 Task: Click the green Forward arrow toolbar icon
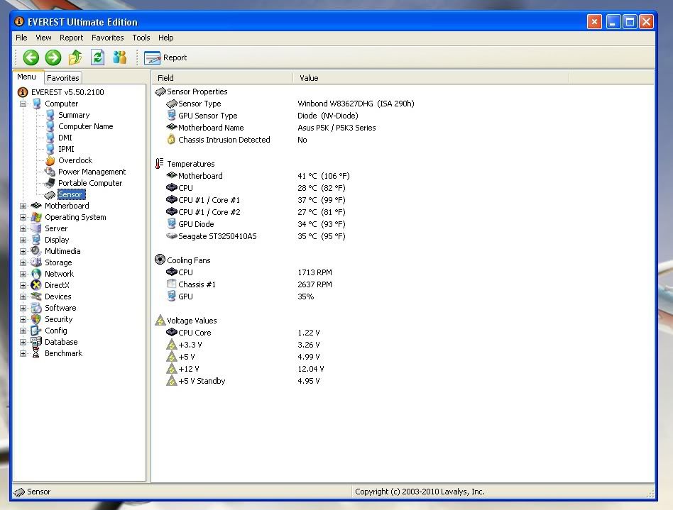53,57
